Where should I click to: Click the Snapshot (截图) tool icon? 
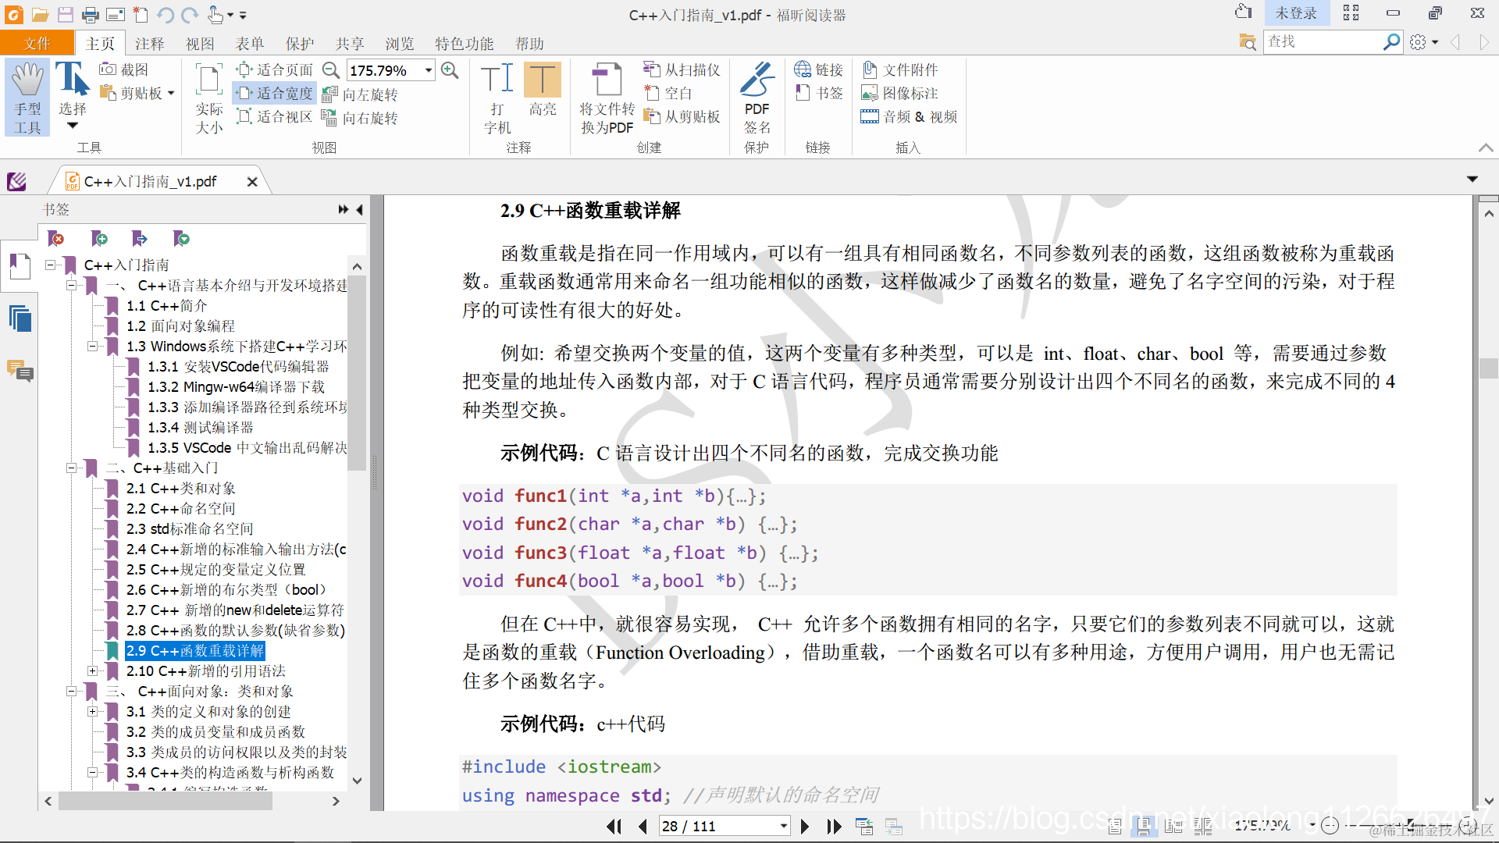[109, 69]
